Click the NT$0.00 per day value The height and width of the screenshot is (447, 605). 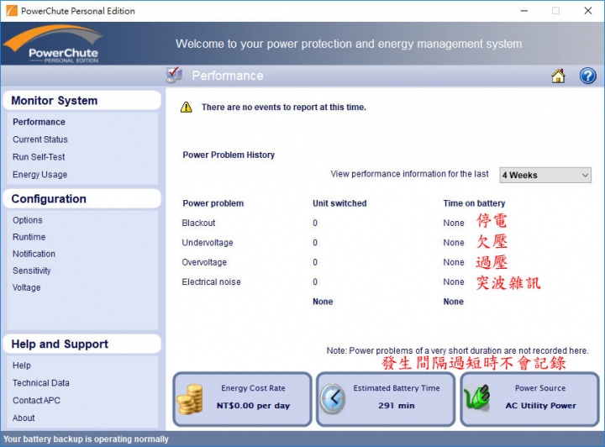[253, 406]
